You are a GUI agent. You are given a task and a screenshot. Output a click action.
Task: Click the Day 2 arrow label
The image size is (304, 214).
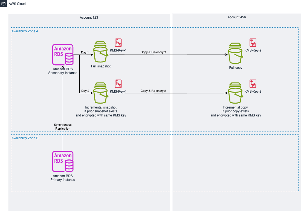[x=85, y=91]
